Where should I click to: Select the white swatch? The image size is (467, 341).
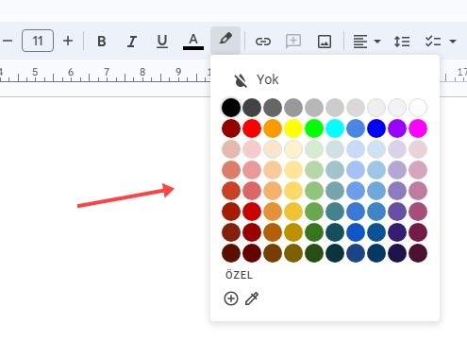418,108
